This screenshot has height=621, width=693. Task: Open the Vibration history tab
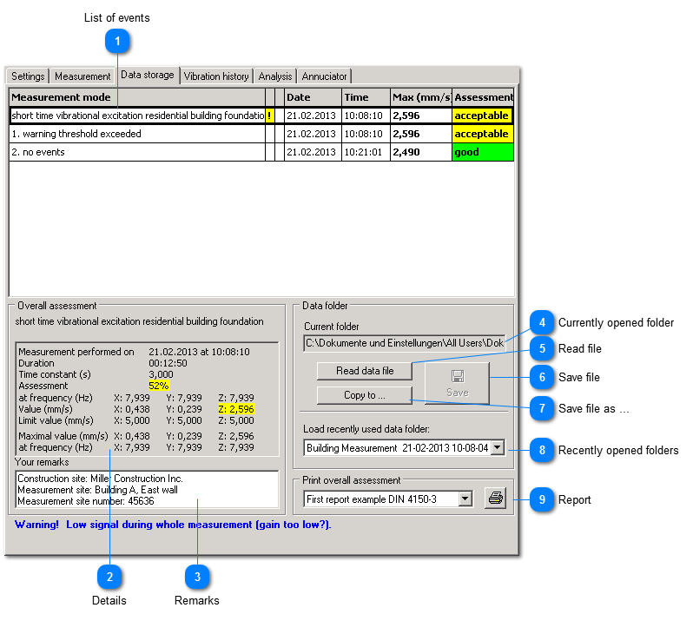point(216,76)
